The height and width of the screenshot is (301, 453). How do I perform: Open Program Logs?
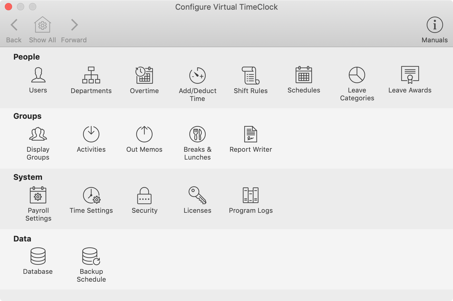[251, 195]
